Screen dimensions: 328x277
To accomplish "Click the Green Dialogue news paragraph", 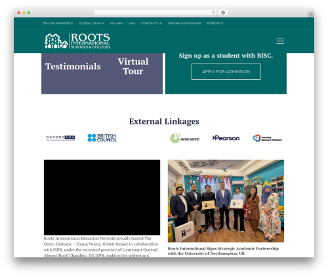I will point(101,247).
